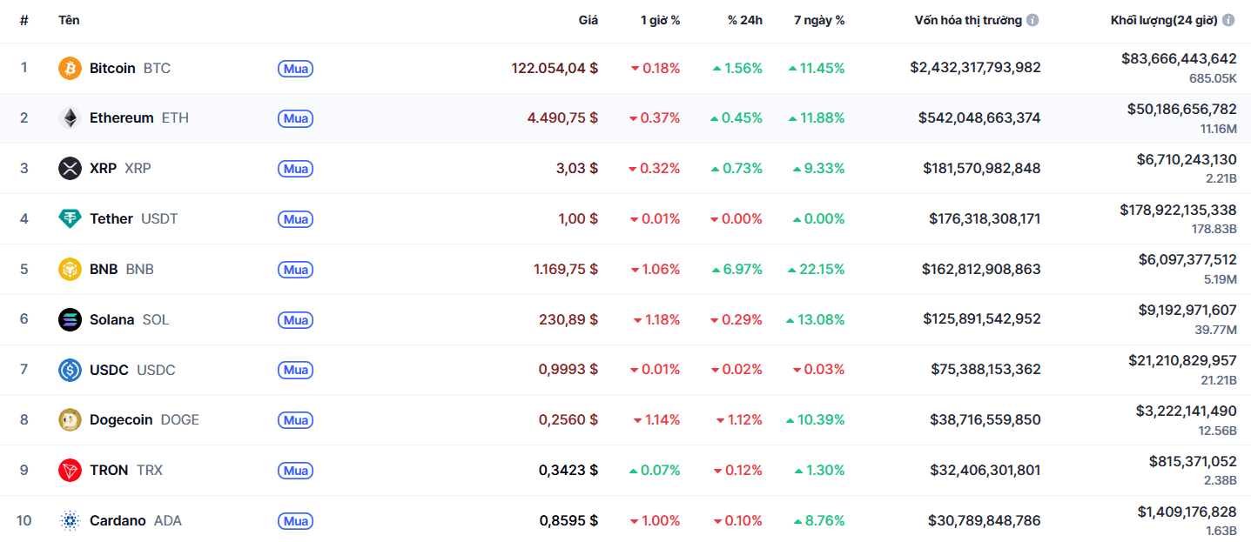Click info icon next to Vốn hóa thị trường

click(1032, 20)
